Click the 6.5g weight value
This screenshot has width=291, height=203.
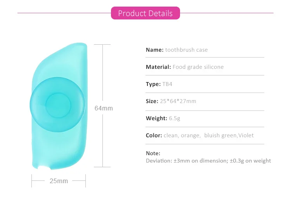pos(175,118)
